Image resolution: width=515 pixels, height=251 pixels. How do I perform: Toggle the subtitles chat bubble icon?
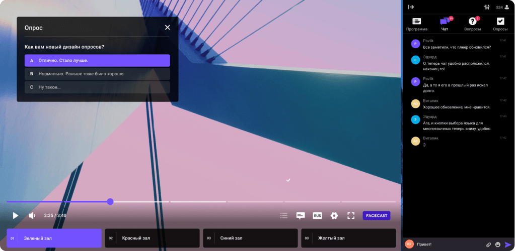(301, 215)
